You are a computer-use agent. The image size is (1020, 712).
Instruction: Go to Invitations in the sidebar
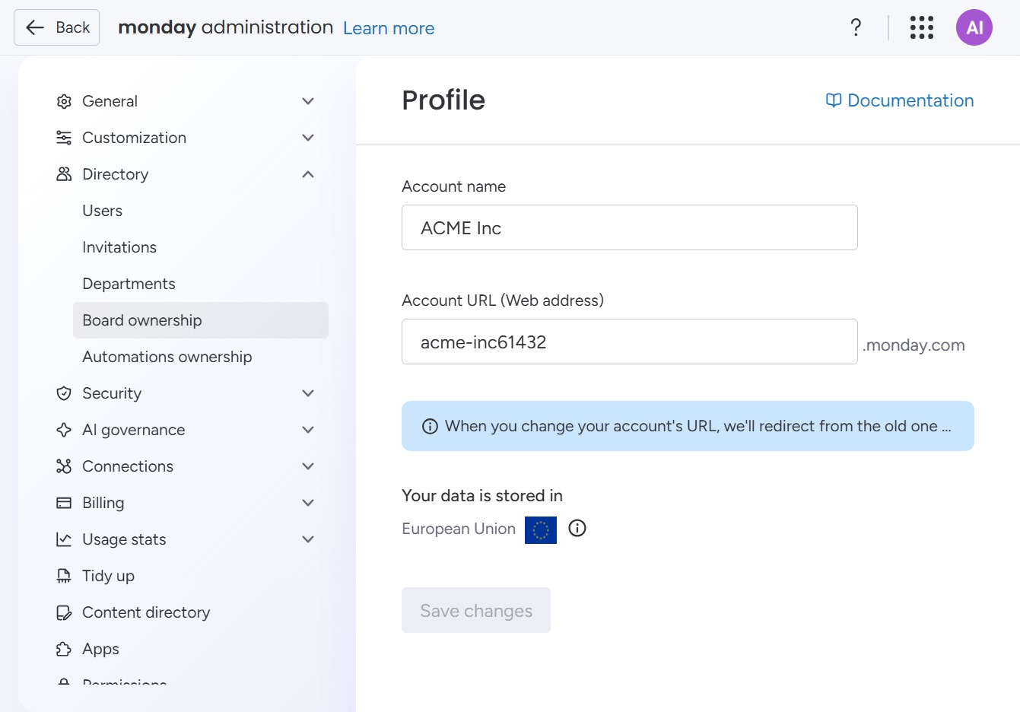point(201,247)
